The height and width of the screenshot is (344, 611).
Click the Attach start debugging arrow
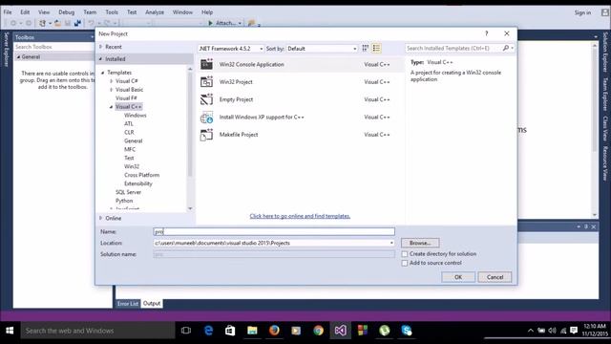tap(210, 23)
